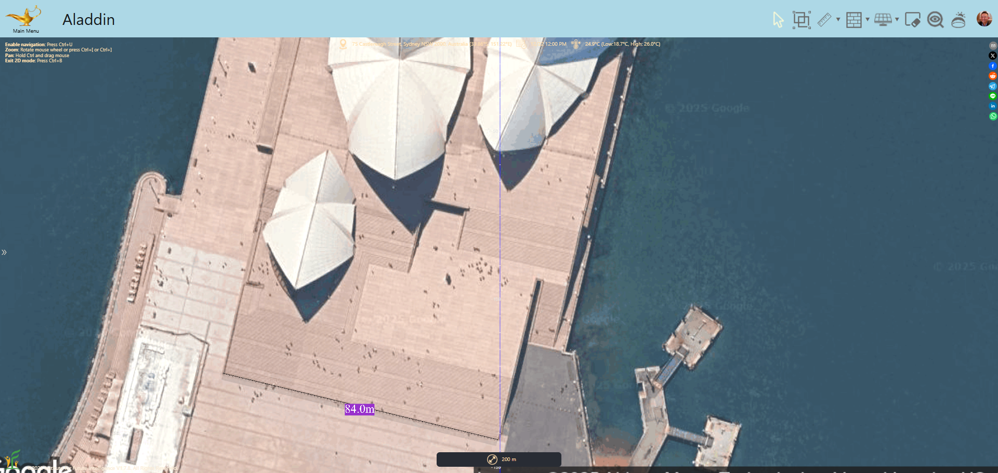Click the scale arrows icon in the 200 m scale bar
Image resolution: width=998 pixels, height=473 pixels.
[x=492, y=460]
